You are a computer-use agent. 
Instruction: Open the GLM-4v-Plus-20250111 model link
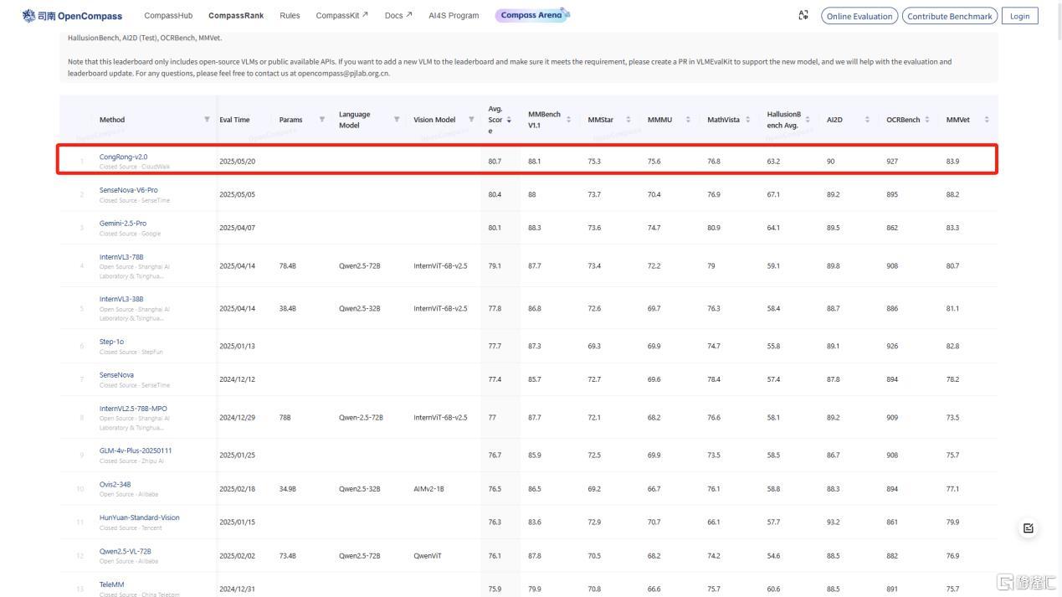coord(136,450)
